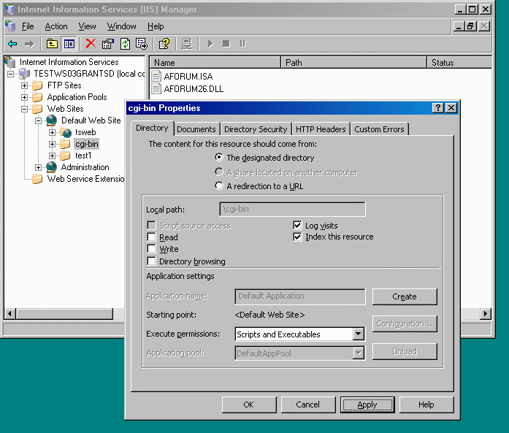This screenshot has width=509, height=433.
Task: Click the Application Pools folder icon
Action: pos(37,97)
